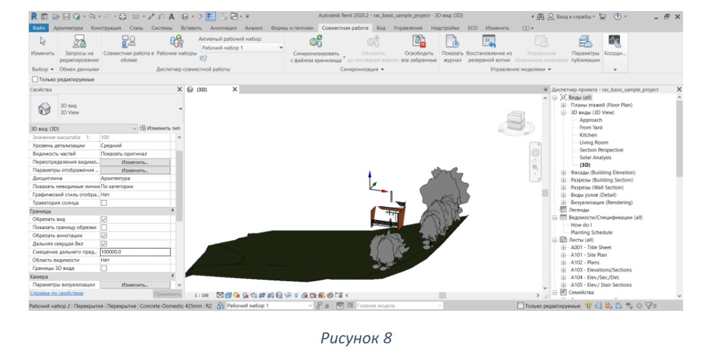The height and width of the screenshot is (355, 711).
Task: Open the Активный рабочий набор dropdown
Action: coord(242,47)
